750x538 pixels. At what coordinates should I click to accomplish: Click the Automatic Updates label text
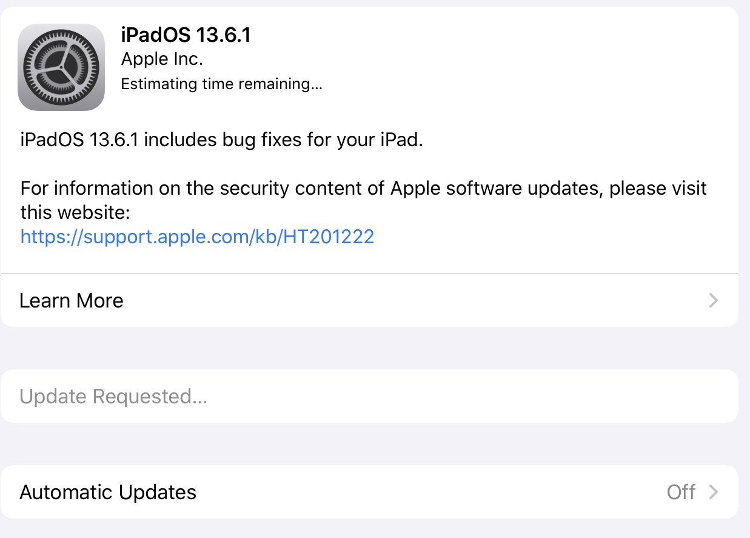tap(108, 492)
